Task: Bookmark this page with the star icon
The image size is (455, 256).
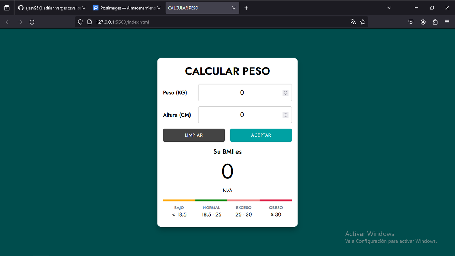Action: tap(363, 22)
